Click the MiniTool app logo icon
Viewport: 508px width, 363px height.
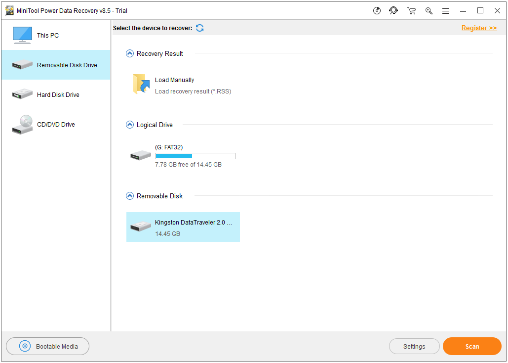point(10,10)
